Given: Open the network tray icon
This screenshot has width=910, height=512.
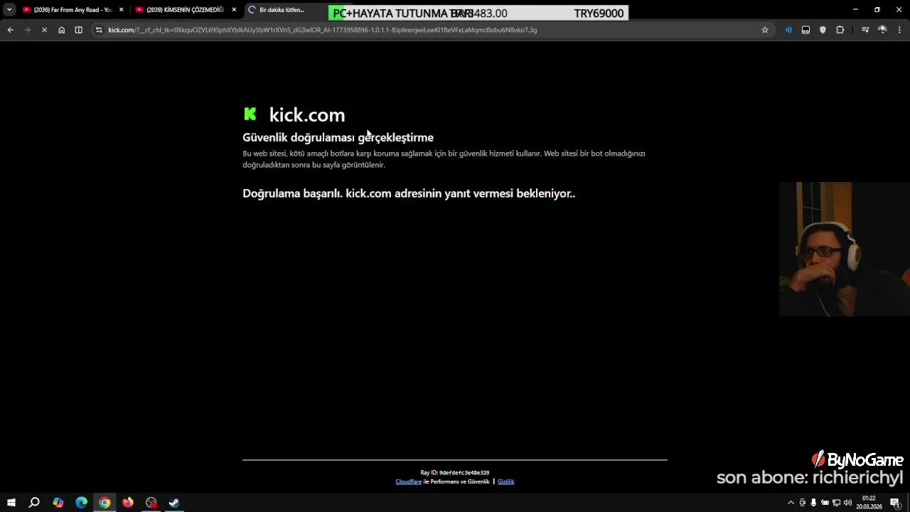Looking at the screenshot, I should point(836,503).
